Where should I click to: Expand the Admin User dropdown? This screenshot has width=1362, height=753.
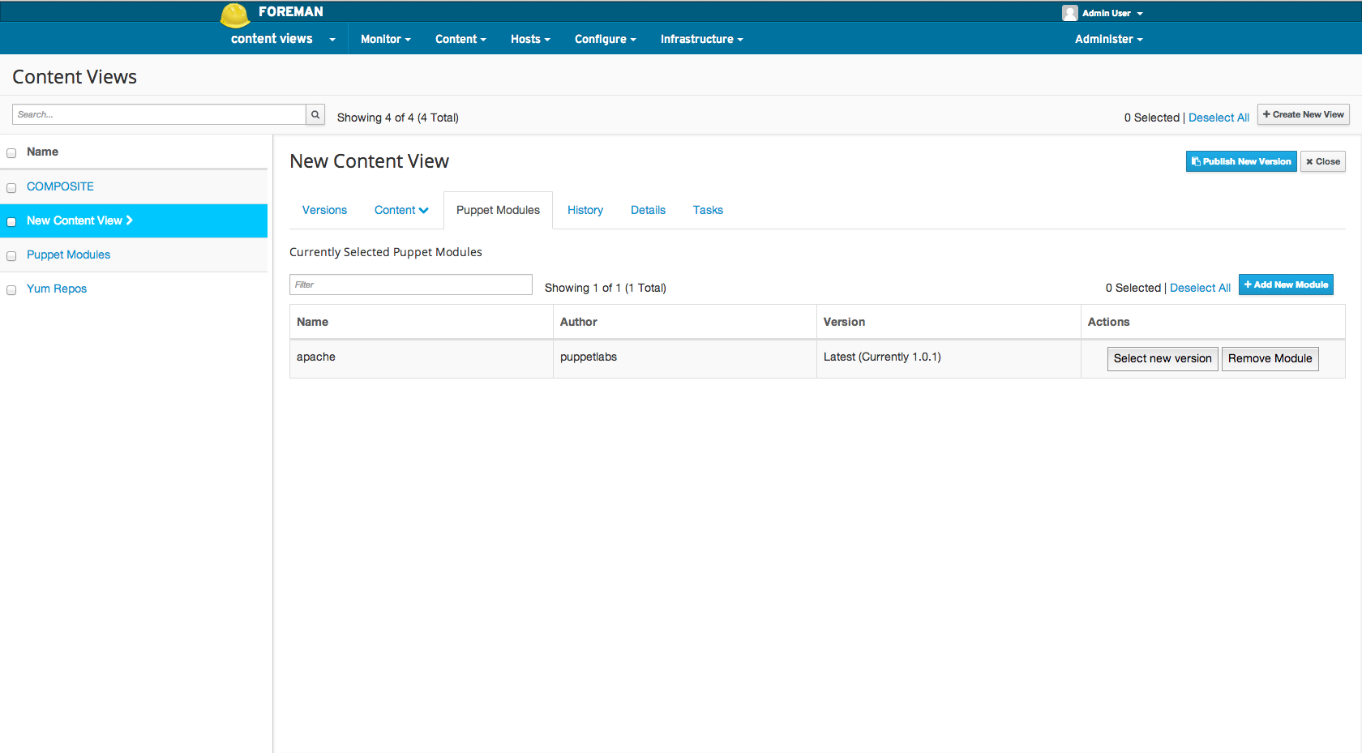click(1112, 13)
